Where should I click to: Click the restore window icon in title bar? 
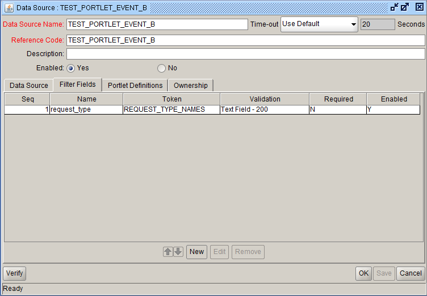coord(395,7)
